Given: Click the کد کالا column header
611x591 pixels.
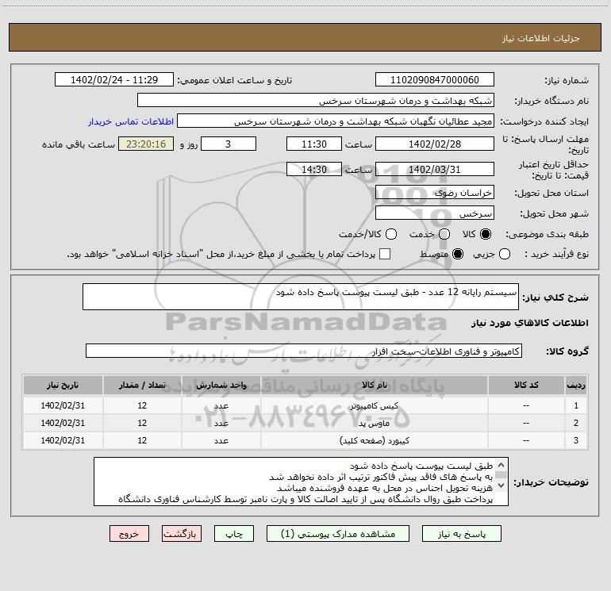Looking at the screenshot, I should click(x=526, y=385).
